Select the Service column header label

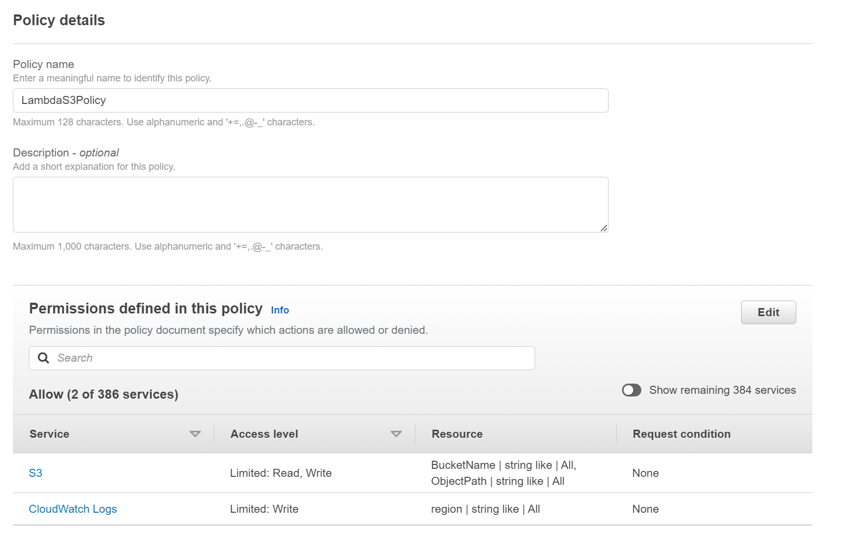[x=49, y=434]
